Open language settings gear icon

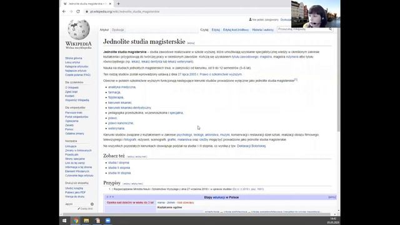pos(92,204)
